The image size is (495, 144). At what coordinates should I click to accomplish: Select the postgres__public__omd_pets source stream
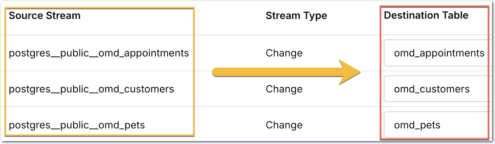(x=77, y=125)
